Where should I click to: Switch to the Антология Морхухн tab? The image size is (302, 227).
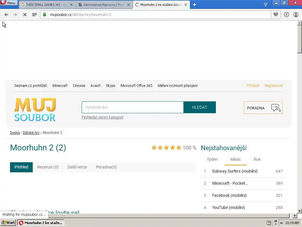pos(104,5)
